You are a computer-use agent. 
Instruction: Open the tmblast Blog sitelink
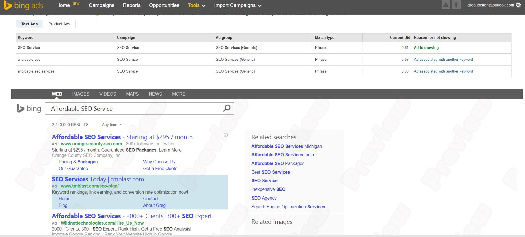pyautogui.click(x=63, y=205)
